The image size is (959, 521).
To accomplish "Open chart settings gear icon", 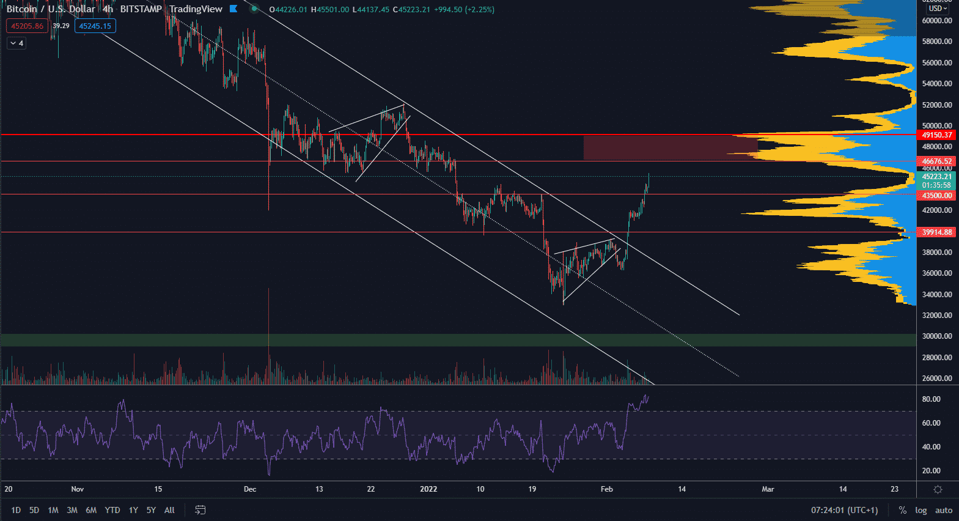I will (938, 489).
